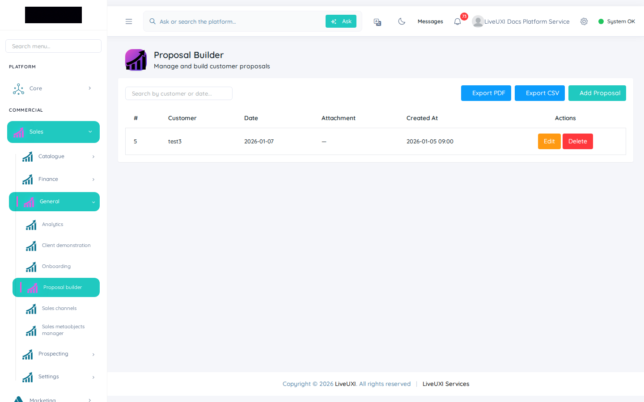Image resolution: width=644 pixels, height=402 pixels.
Task: Expand the Catalogue submenu chevron
Action: point(93,156)
